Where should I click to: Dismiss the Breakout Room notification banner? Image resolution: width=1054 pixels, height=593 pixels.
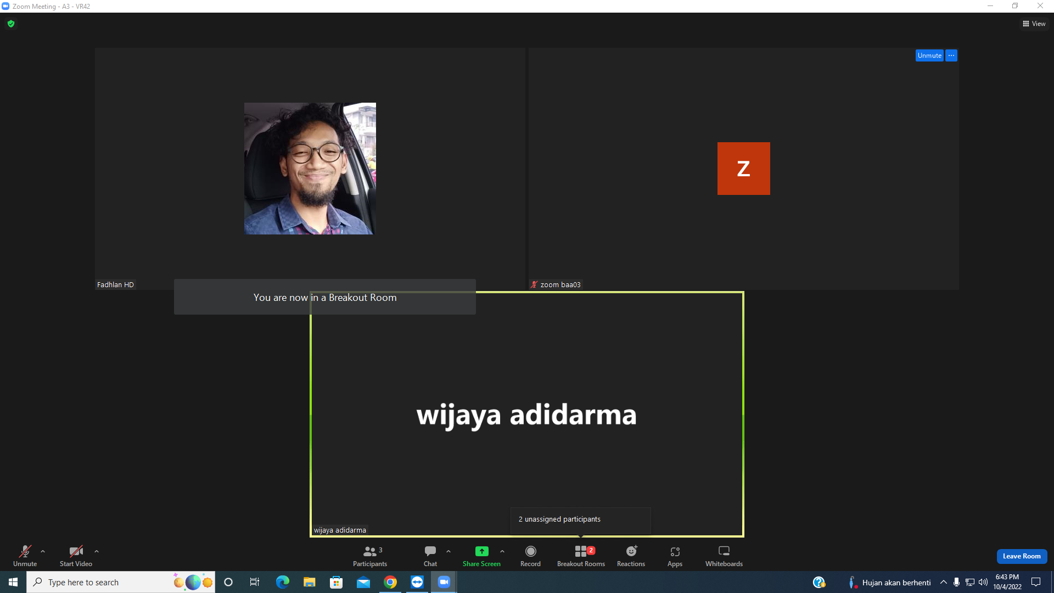click(x=325, y=297)
